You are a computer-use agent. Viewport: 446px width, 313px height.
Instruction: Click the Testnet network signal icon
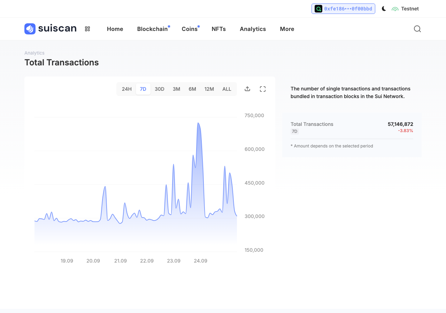[395, 9]
